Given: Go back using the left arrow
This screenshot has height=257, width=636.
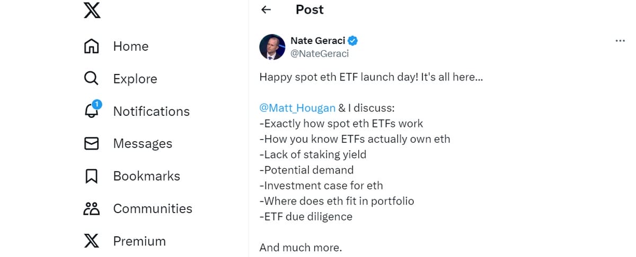Looking at the screenshot, I should (266, 10).
